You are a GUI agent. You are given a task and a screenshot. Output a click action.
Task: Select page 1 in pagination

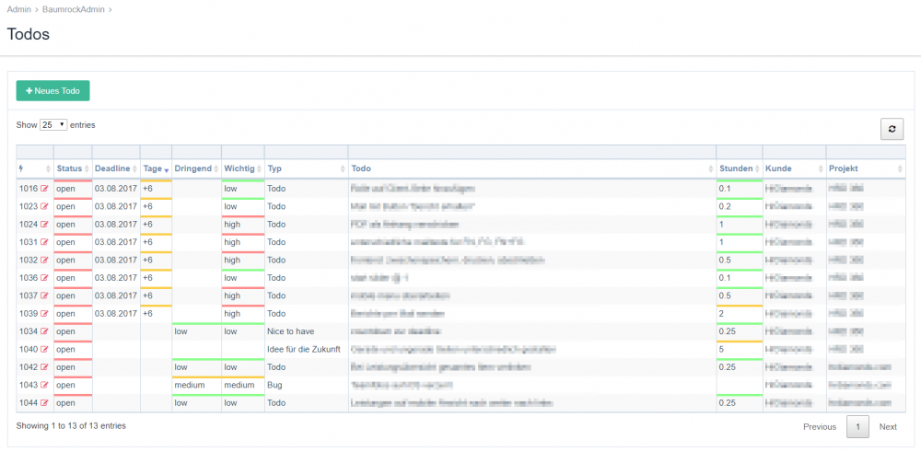click(857, 427)
